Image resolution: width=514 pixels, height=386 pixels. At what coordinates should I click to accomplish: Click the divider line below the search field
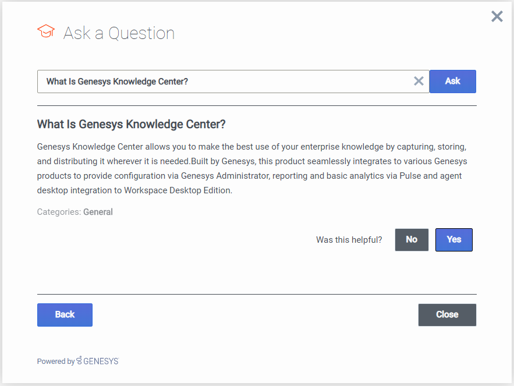click(257, 106)
